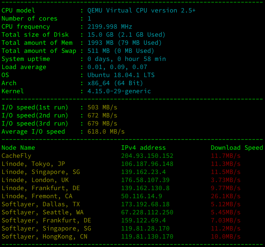The height and width of the screenshot is (247, 265).
Task: Click the IPv4 address column header
Action: [x=144, y=148]
